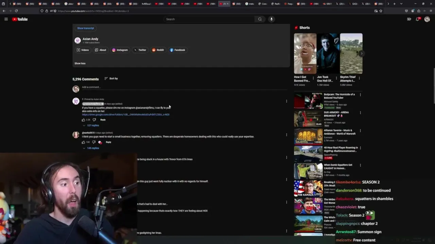Close the active YouTube tab
Viewport: 435px width, 244px height.
point(228,4)
